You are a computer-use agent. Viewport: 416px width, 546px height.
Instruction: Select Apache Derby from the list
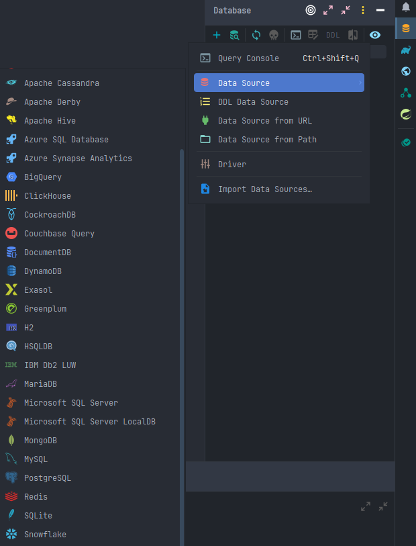pos(91,101)
